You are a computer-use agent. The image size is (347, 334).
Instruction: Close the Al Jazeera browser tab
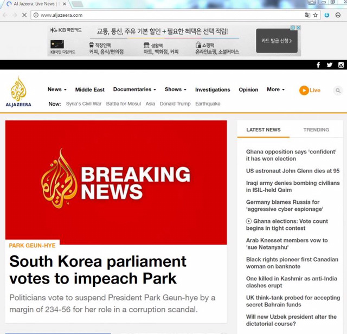click(x=65, y=4)
